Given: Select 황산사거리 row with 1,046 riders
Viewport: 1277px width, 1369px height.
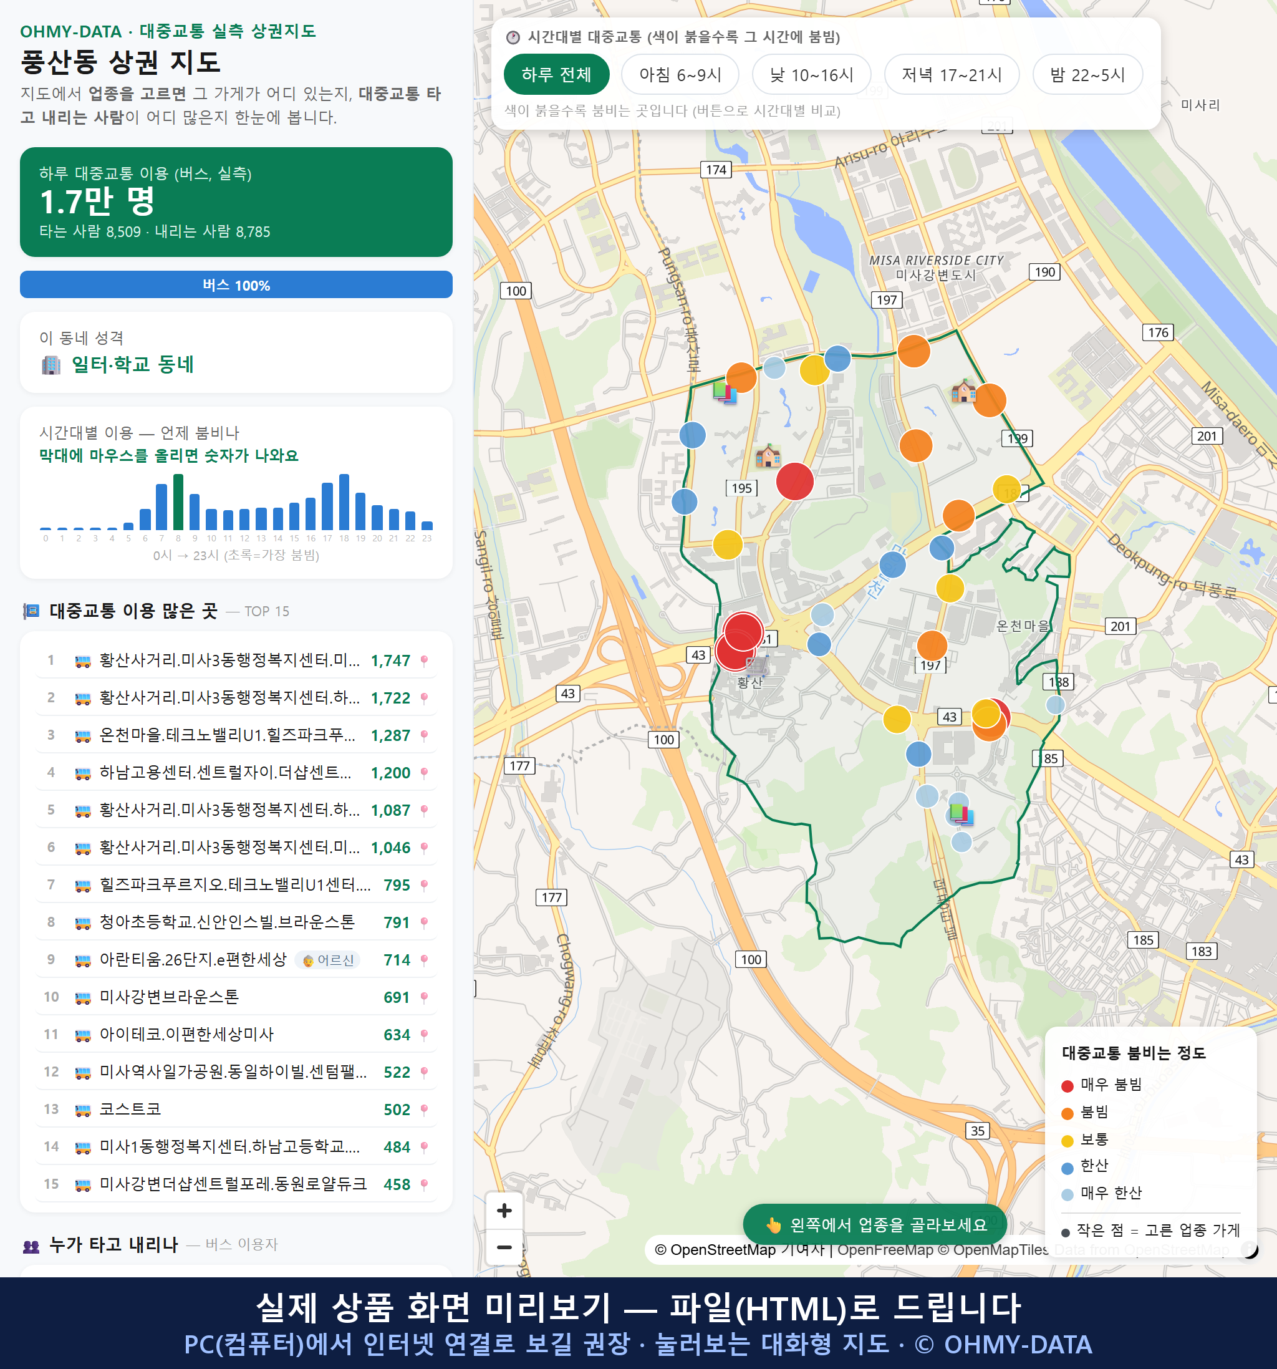Looking at the screenshot, I should (x=236, y=848).
